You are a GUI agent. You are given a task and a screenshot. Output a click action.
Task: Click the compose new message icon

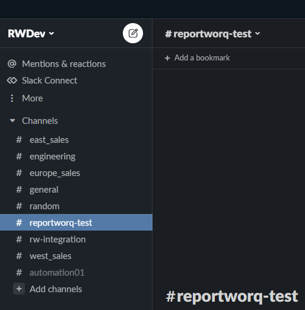[x=133, y=33]
